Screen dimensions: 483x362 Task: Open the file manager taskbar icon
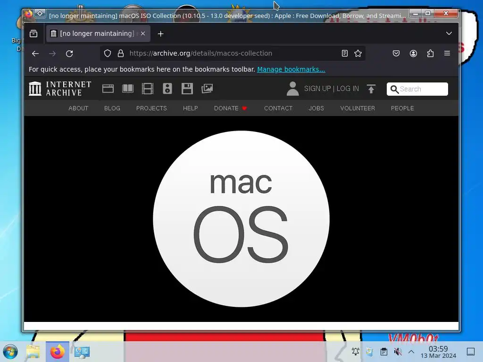(33, 352)
